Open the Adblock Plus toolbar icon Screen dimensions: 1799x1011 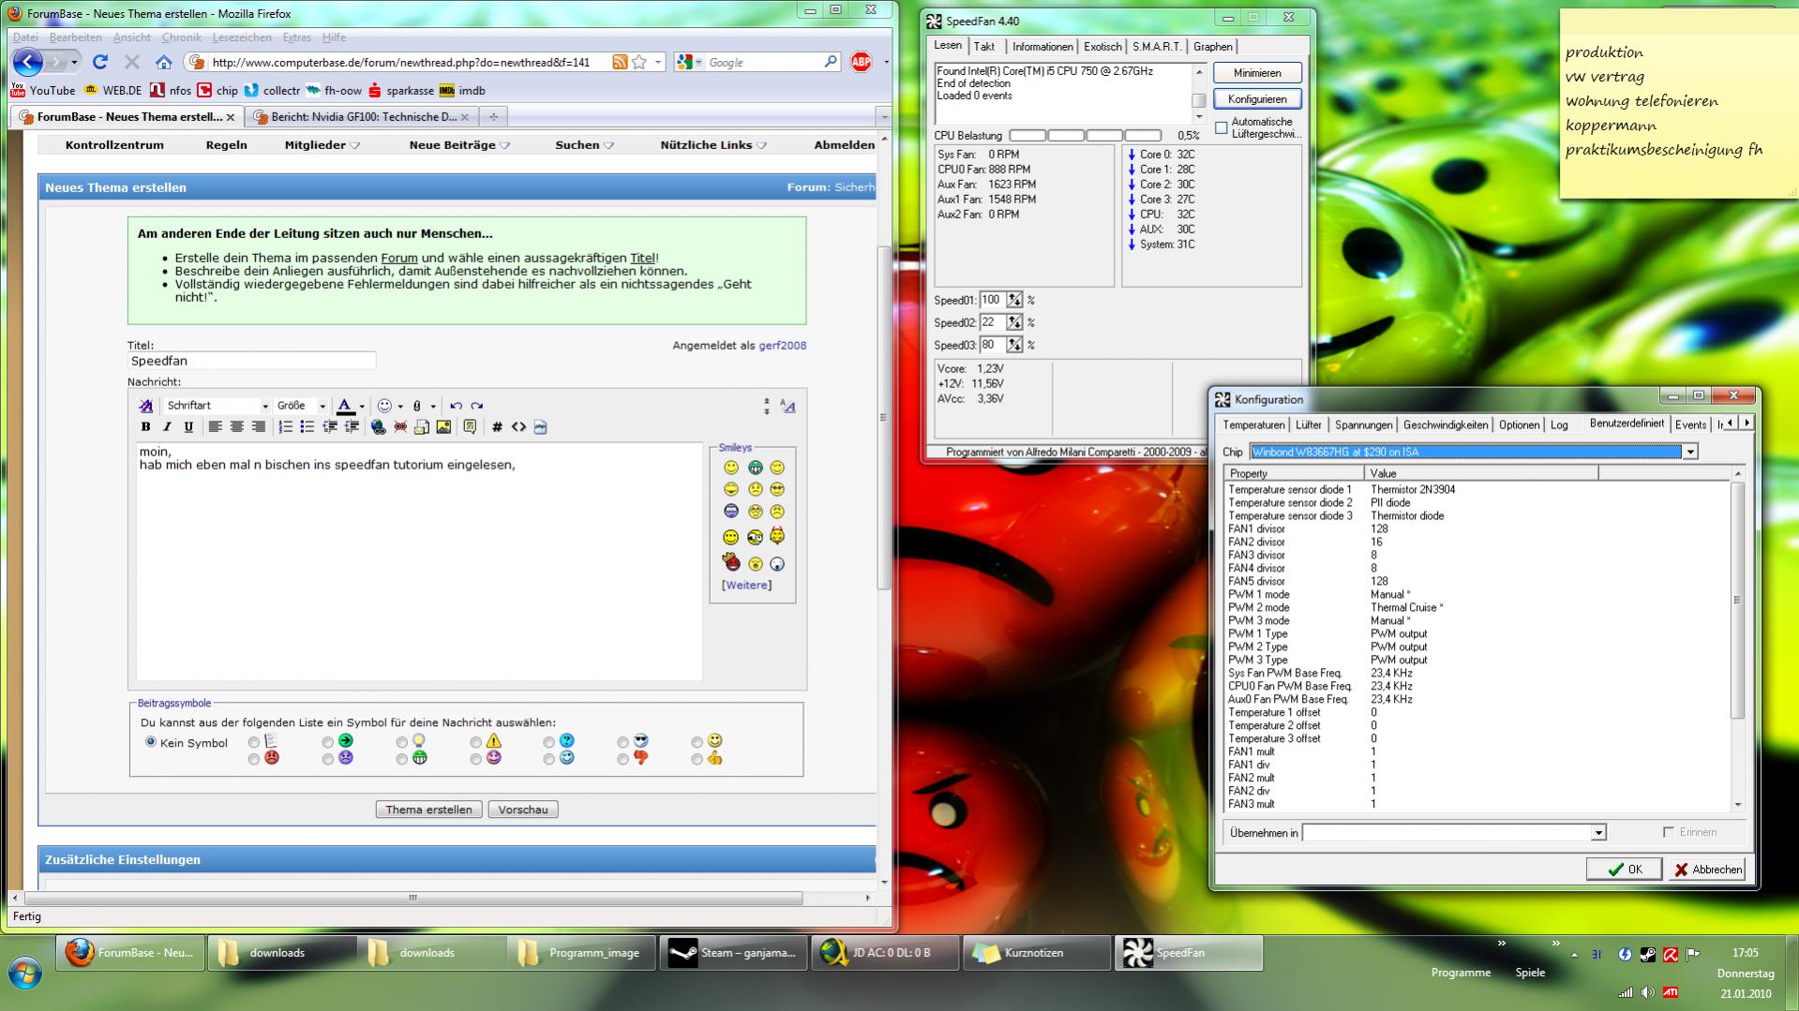click(861, 62)
